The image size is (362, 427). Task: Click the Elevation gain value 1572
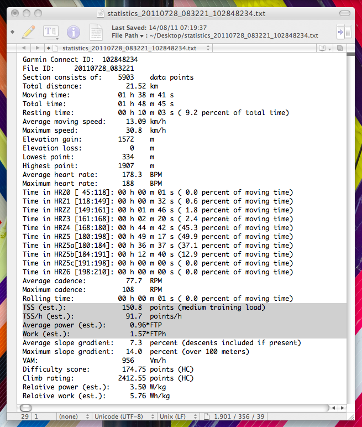[x=126, y=139]
